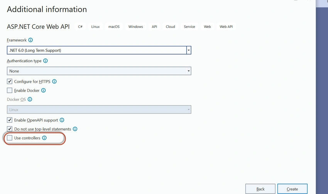Click the Create button
The height and width of the screenshot is (194, 328).
292,189
